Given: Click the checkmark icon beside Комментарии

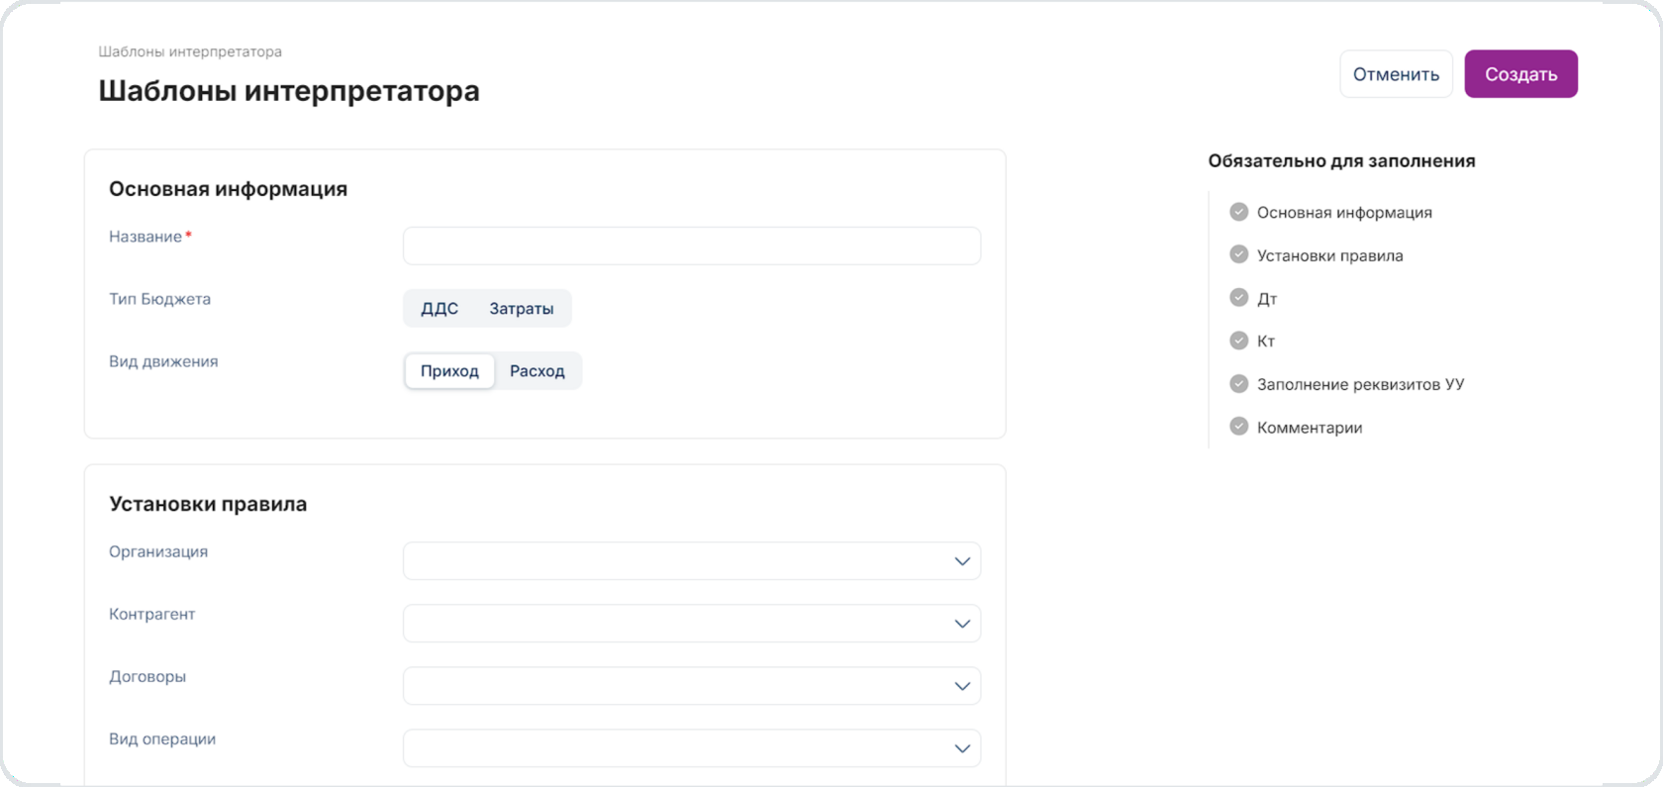Looking at the screenshot, I should tap(1238, 427).
